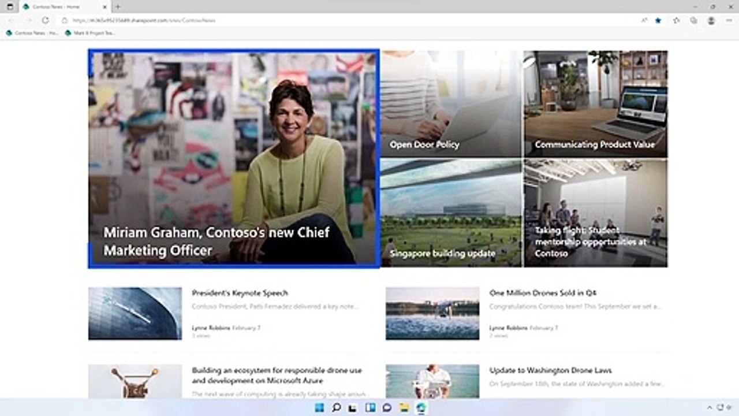Refresh the page
The height and width of the screenshot is (416, 739).
(x=45, y=20)
